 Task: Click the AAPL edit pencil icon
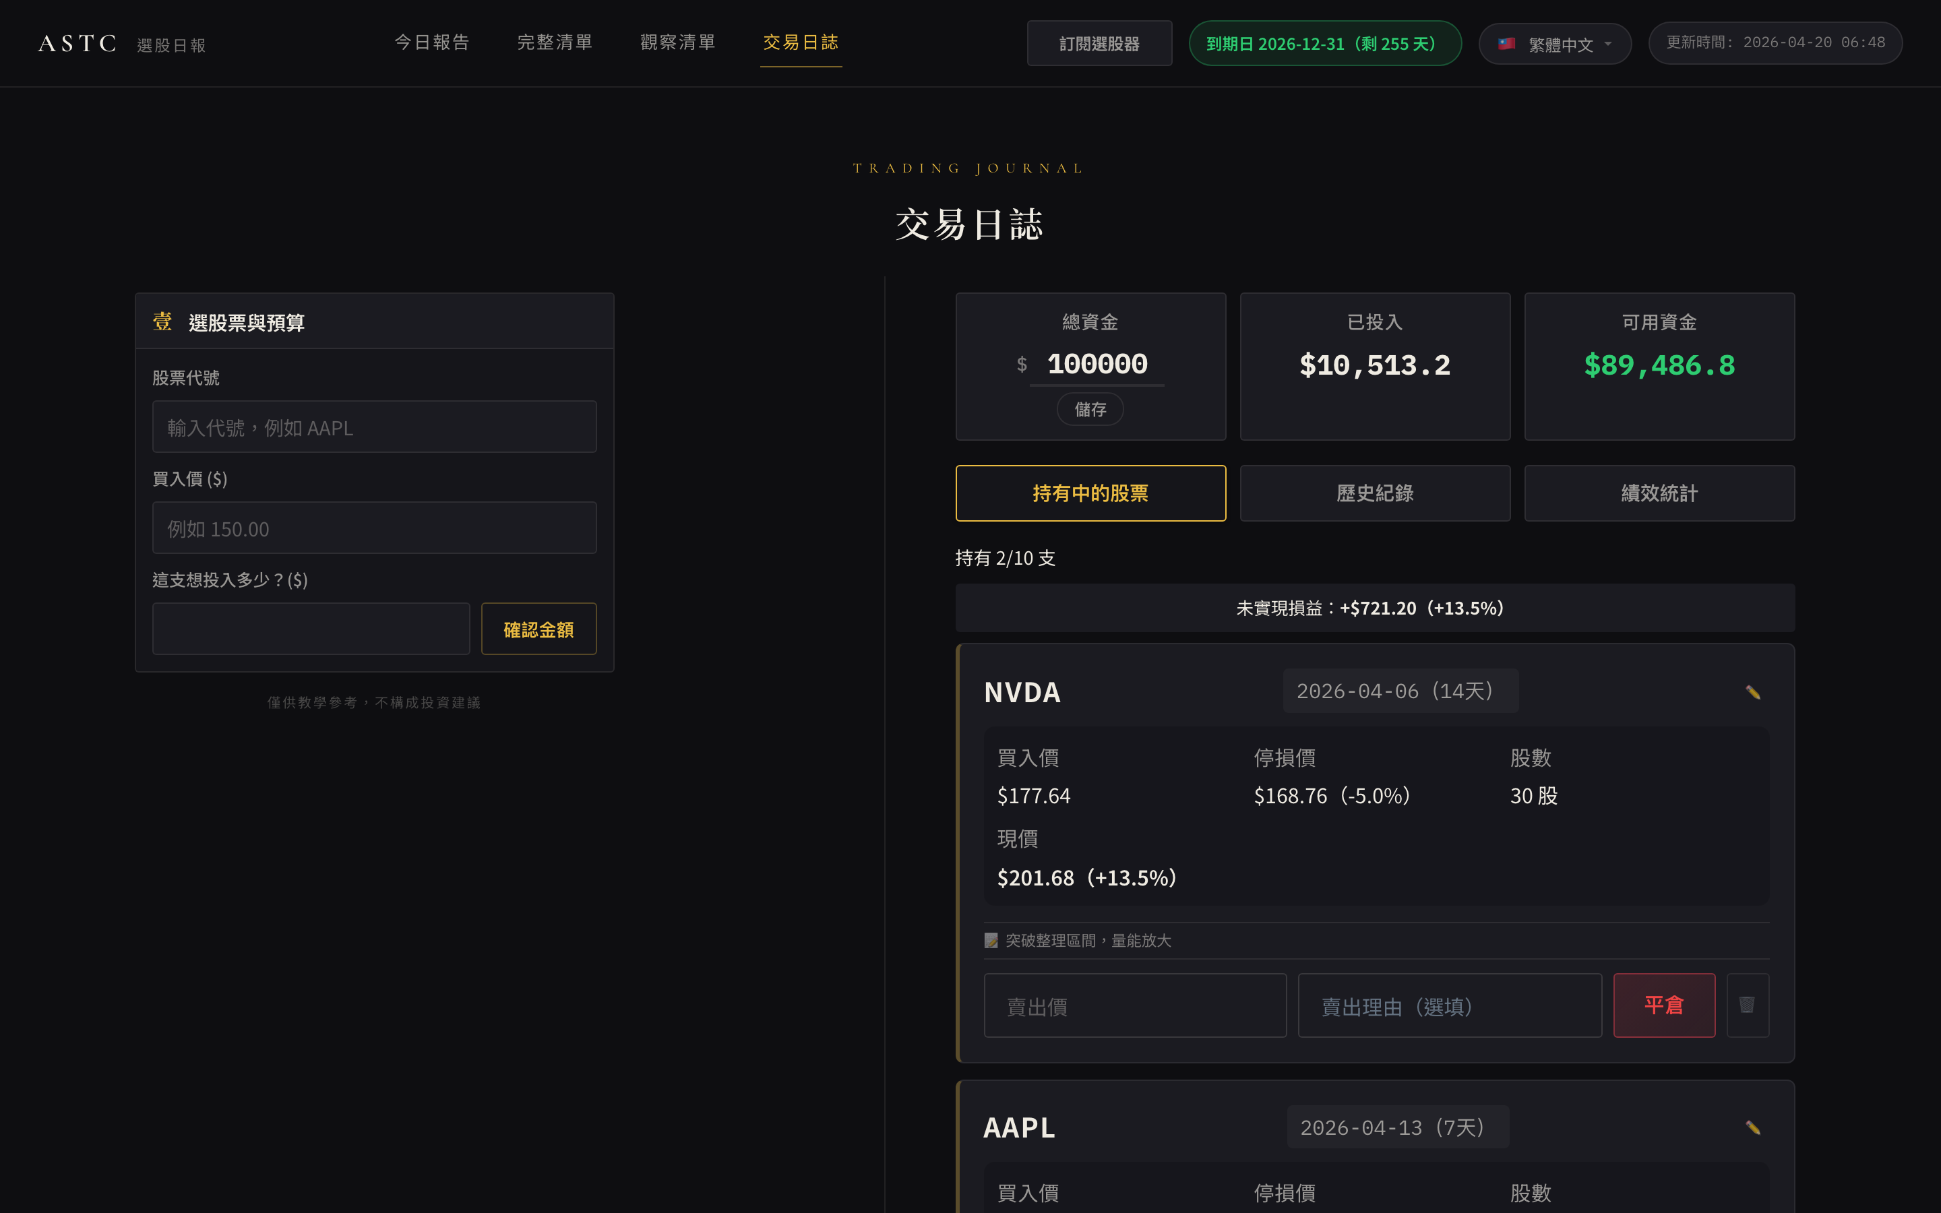click(x=1752, y=1128)
